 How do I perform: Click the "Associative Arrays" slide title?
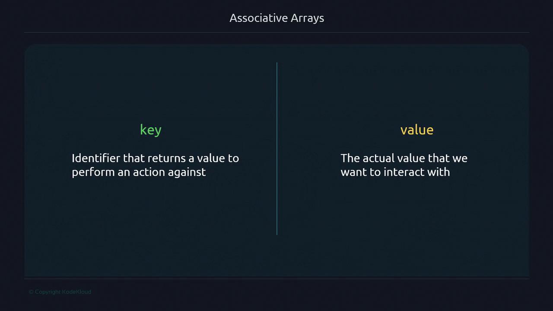tap(276, 18)
